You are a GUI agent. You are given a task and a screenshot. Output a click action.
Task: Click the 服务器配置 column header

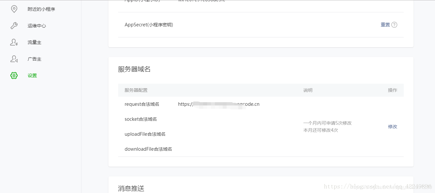(136, 90)
